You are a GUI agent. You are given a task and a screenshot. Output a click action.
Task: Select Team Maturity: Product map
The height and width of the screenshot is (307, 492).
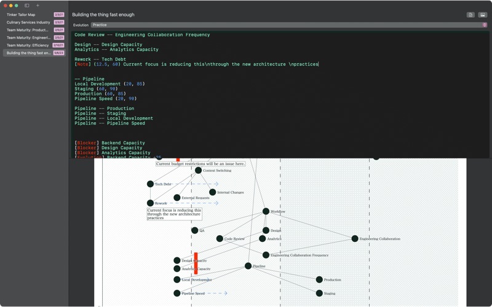click(x=34, y=30)
